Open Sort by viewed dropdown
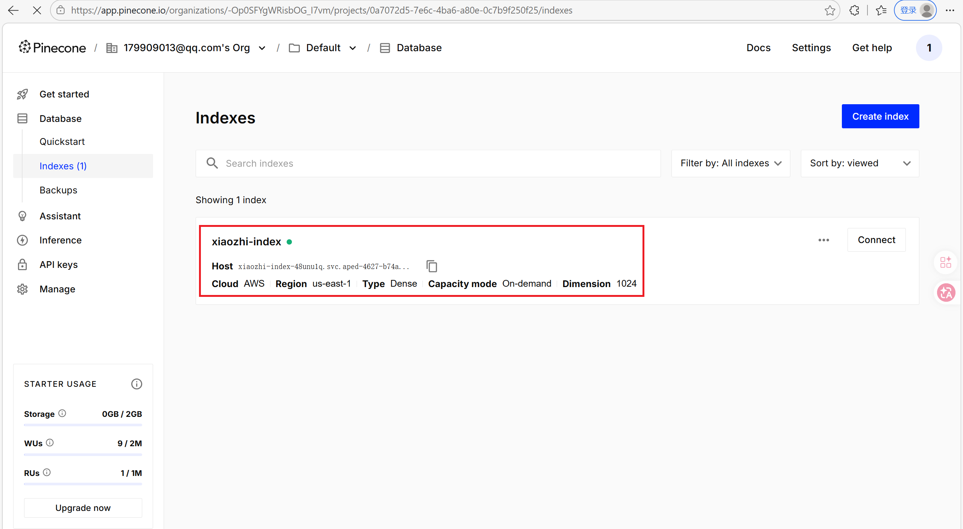 860,163
